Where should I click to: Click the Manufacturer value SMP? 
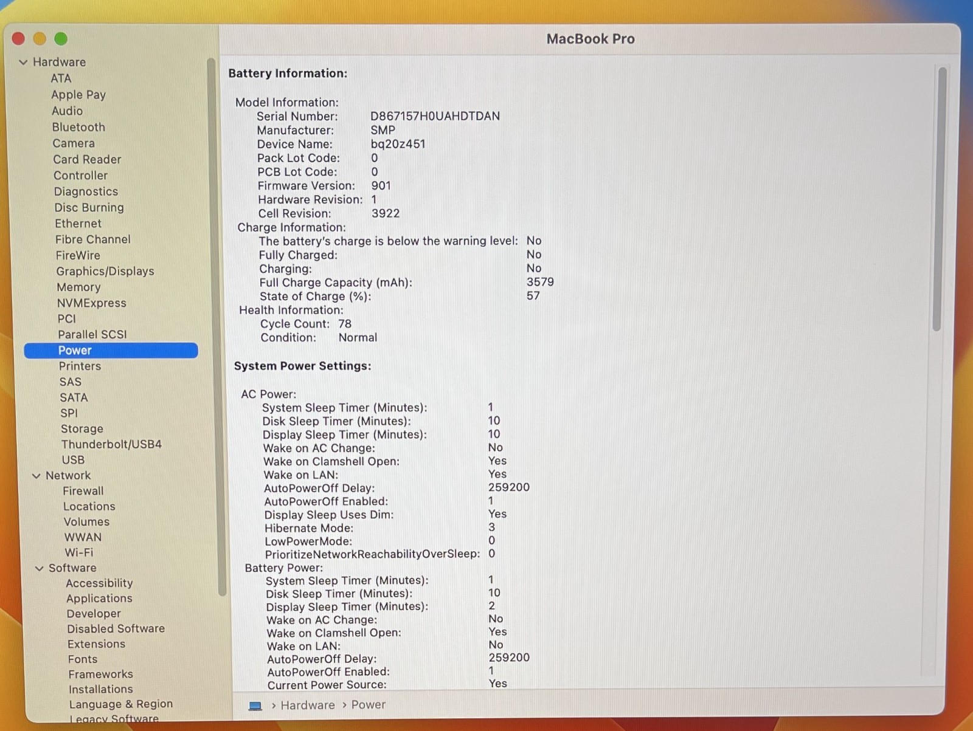click(383, 130)
